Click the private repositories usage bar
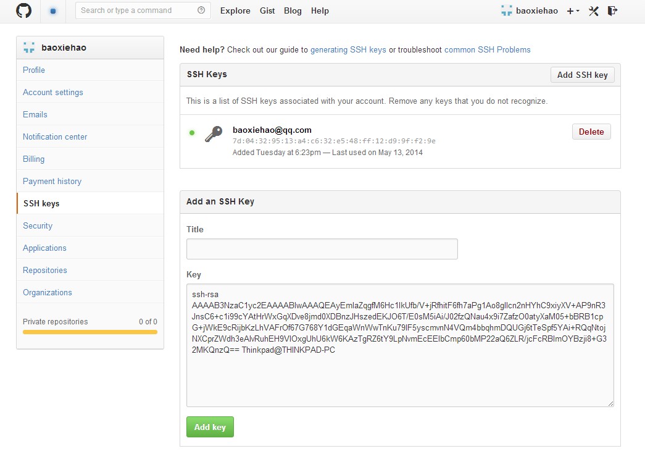Image resolution: width=645 pixels, height=459 pixels. 90,332
